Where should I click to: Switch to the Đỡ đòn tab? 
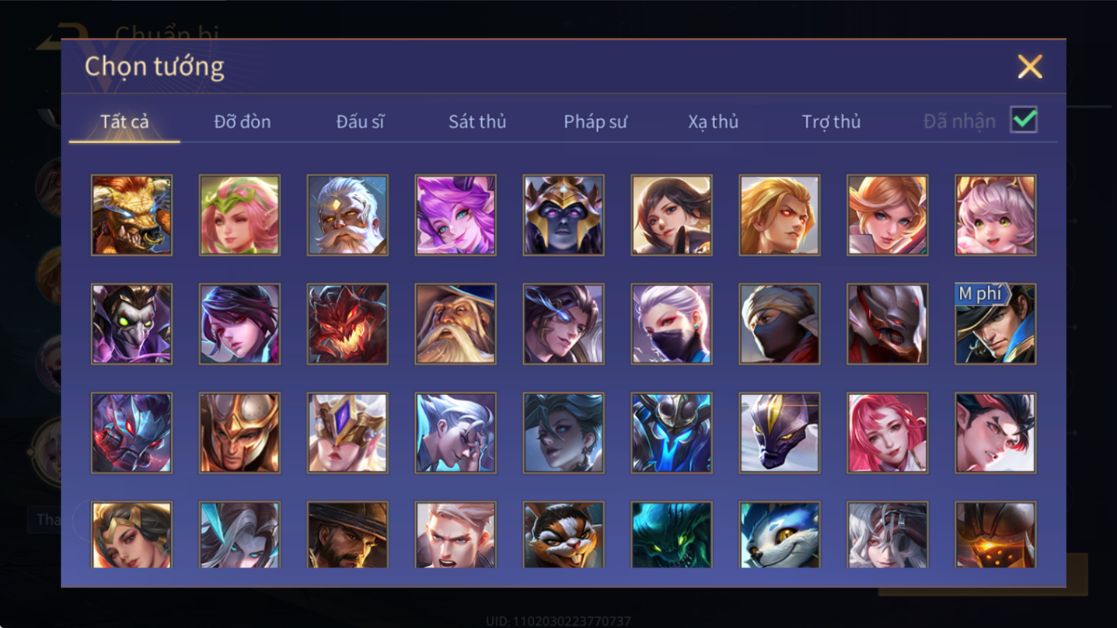point(242,122)
